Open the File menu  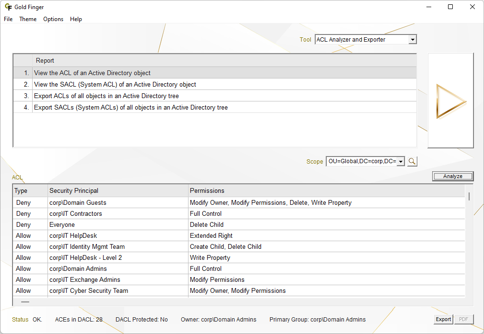coord(8,19)
